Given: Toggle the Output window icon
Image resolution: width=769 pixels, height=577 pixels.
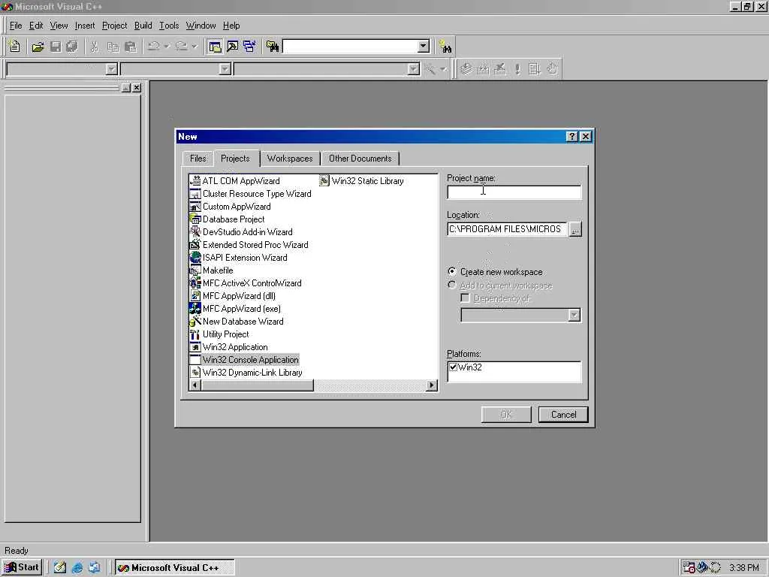Looking at the screenshot, I should point(233,47).
